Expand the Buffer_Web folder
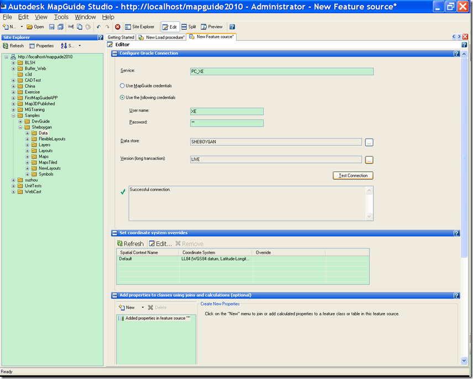 (x=13, y=69)
